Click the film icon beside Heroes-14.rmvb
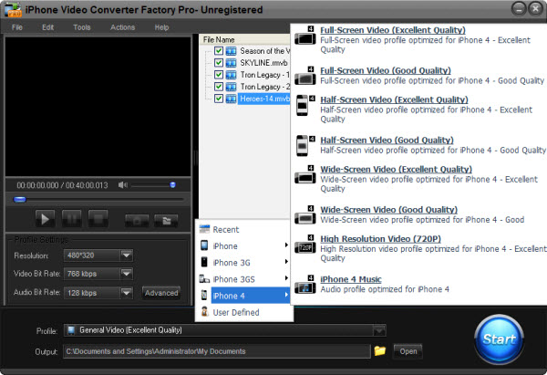Screen dimensions: 547x375 click(231, 99)
